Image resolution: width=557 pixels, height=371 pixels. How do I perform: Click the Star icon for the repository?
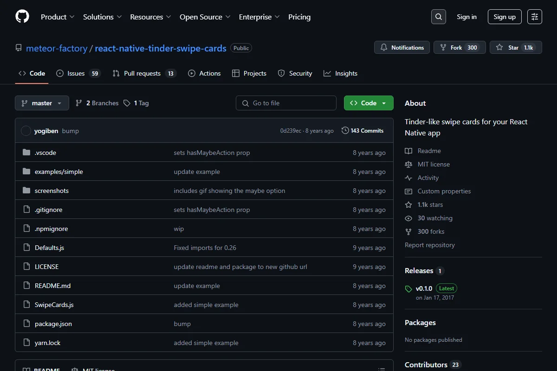point(499,47)
